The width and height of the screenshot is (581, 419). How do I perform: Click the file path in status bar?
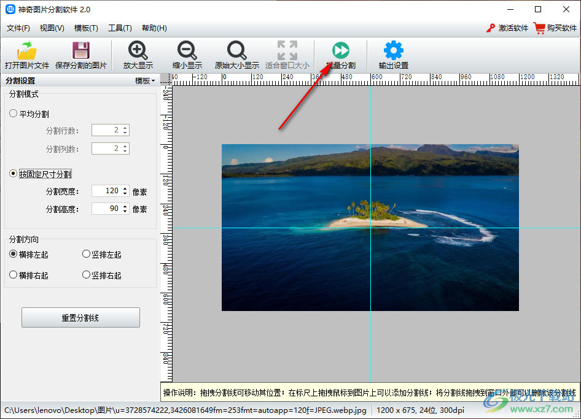185,410
